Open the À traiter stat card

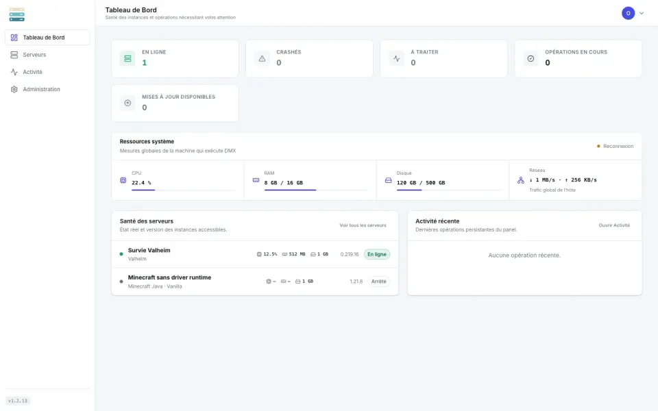coord(443,58)
